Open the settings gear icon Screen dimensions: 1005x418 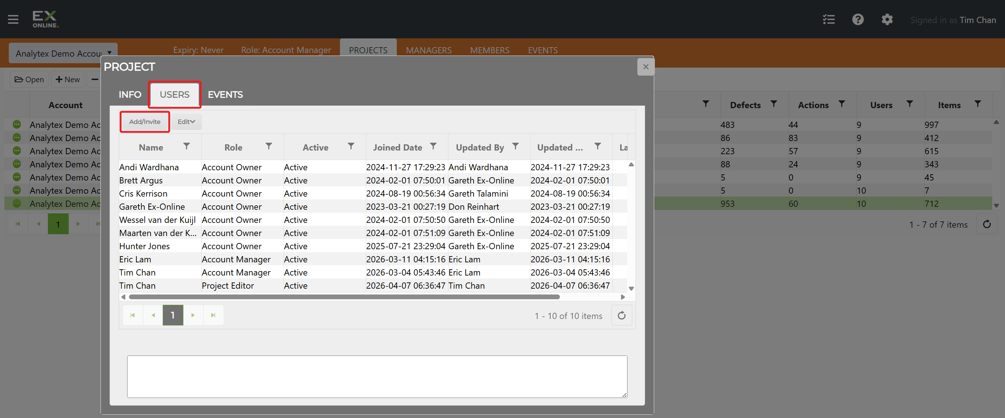point(887,19)
